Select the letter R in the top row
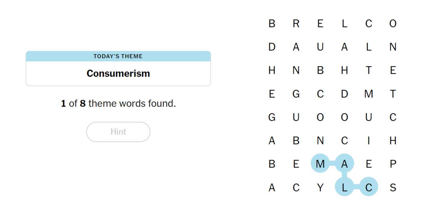This screenshot has width=427, height=213. click(296, 24)
